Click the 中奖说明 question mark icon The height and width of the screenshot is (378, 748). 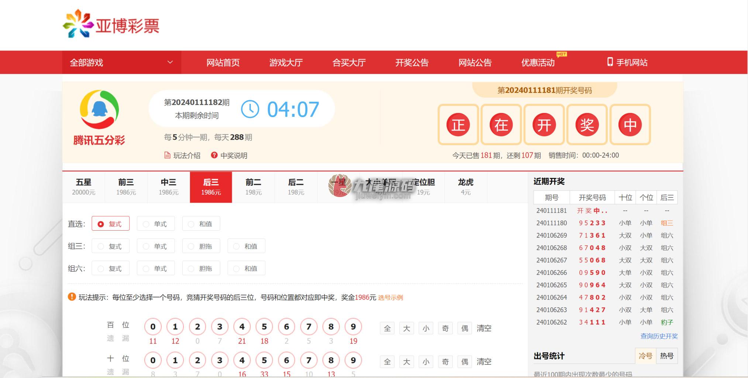[x=214, y=155]
